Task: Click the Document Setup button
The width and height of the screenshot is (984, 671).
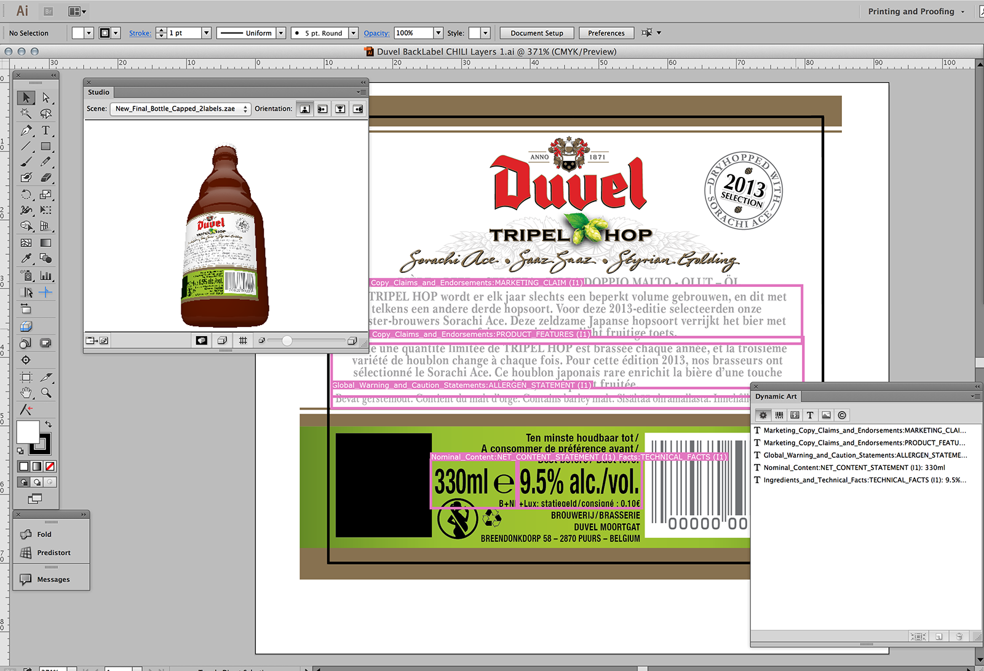Action: tap(537, 33)
